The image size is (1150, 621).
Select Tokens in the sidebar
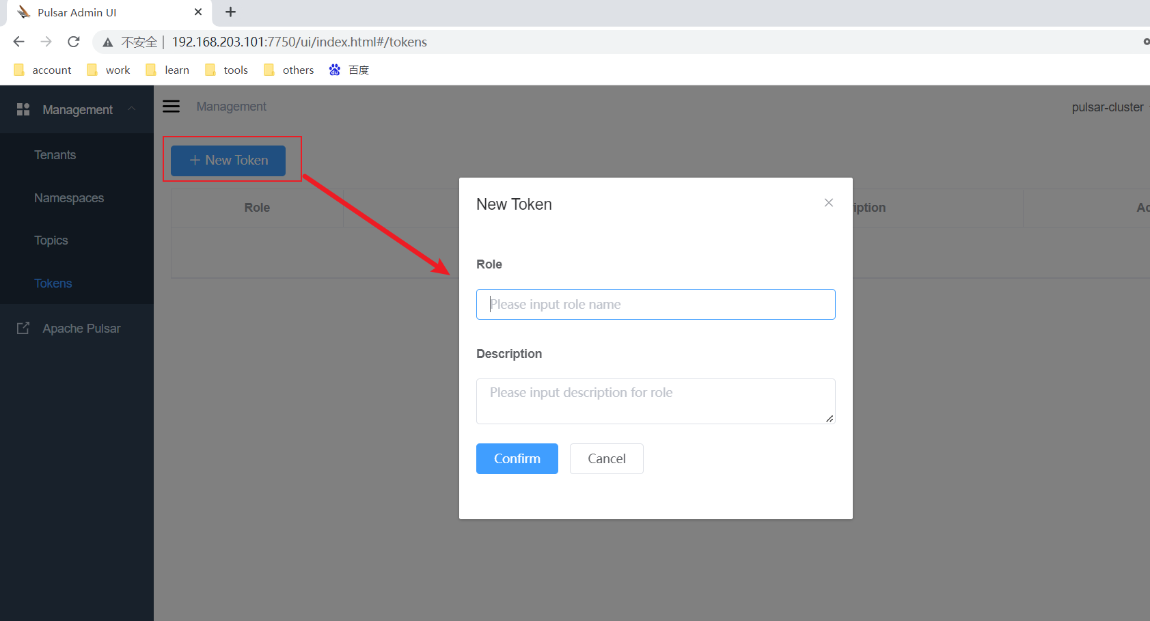53,283
